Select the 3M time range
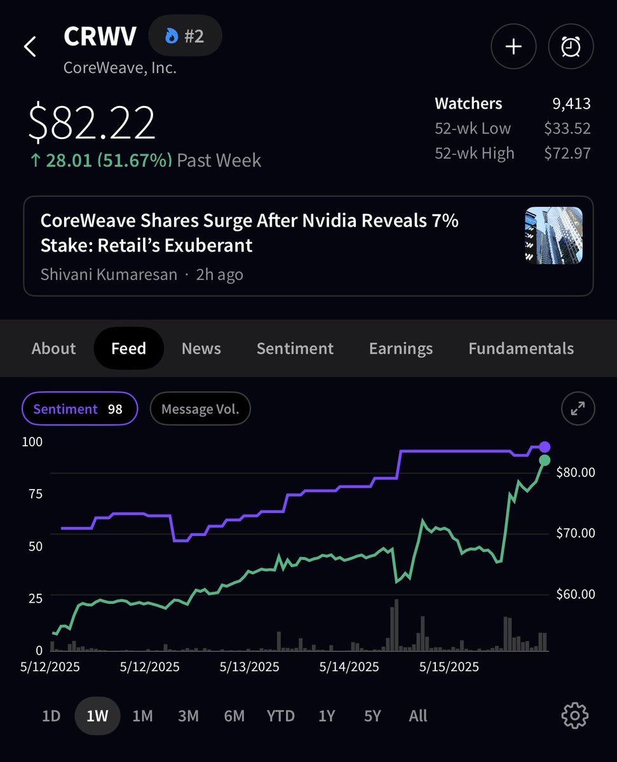 [188, 716]
